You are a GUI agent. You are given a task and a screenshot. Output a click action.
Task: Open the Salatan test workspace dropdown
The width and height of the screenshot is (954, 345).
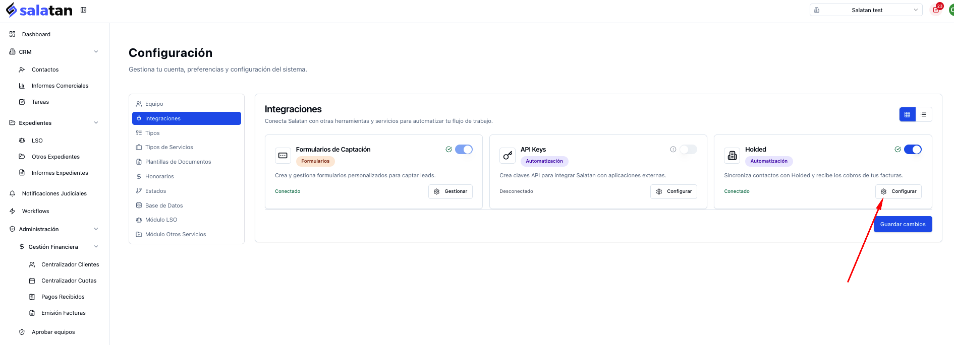pyautogui.click(x=866, y=10)
